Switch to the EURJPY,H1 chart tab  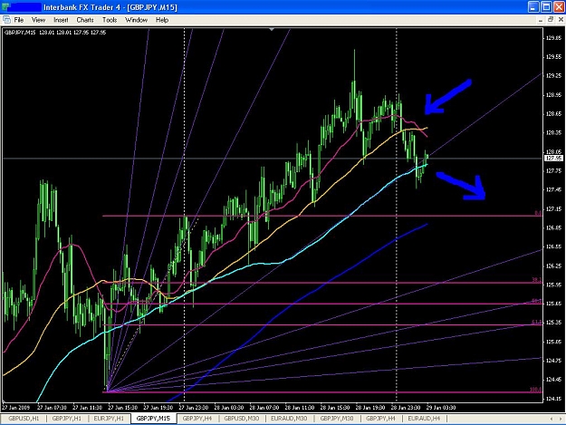coord(109,419)
